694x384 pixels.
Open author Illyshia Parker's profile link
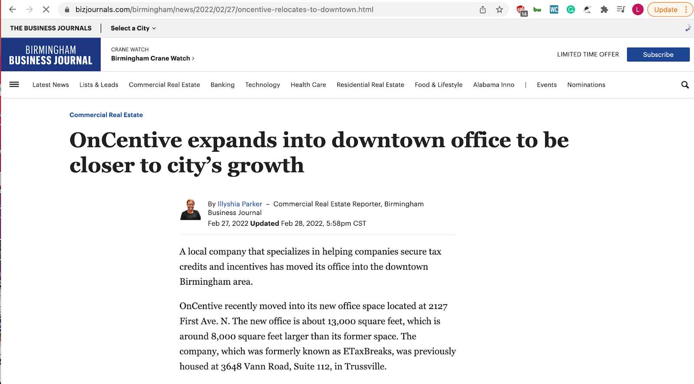(x=240, y=204)
